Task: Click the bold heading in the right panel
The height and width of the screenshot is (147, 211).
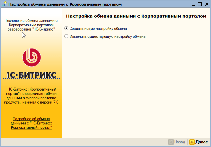Action: point(136,16)
